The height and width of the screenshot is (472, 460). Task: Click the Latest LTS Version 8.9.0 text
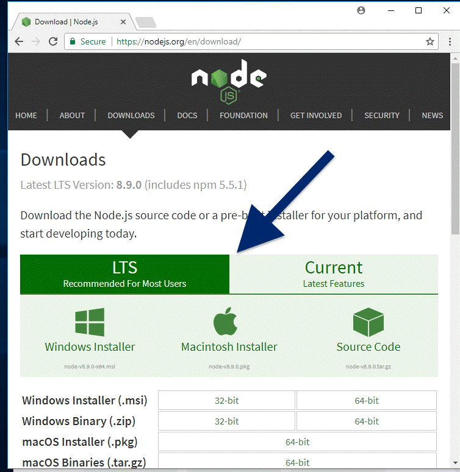[x=134, y=185]
